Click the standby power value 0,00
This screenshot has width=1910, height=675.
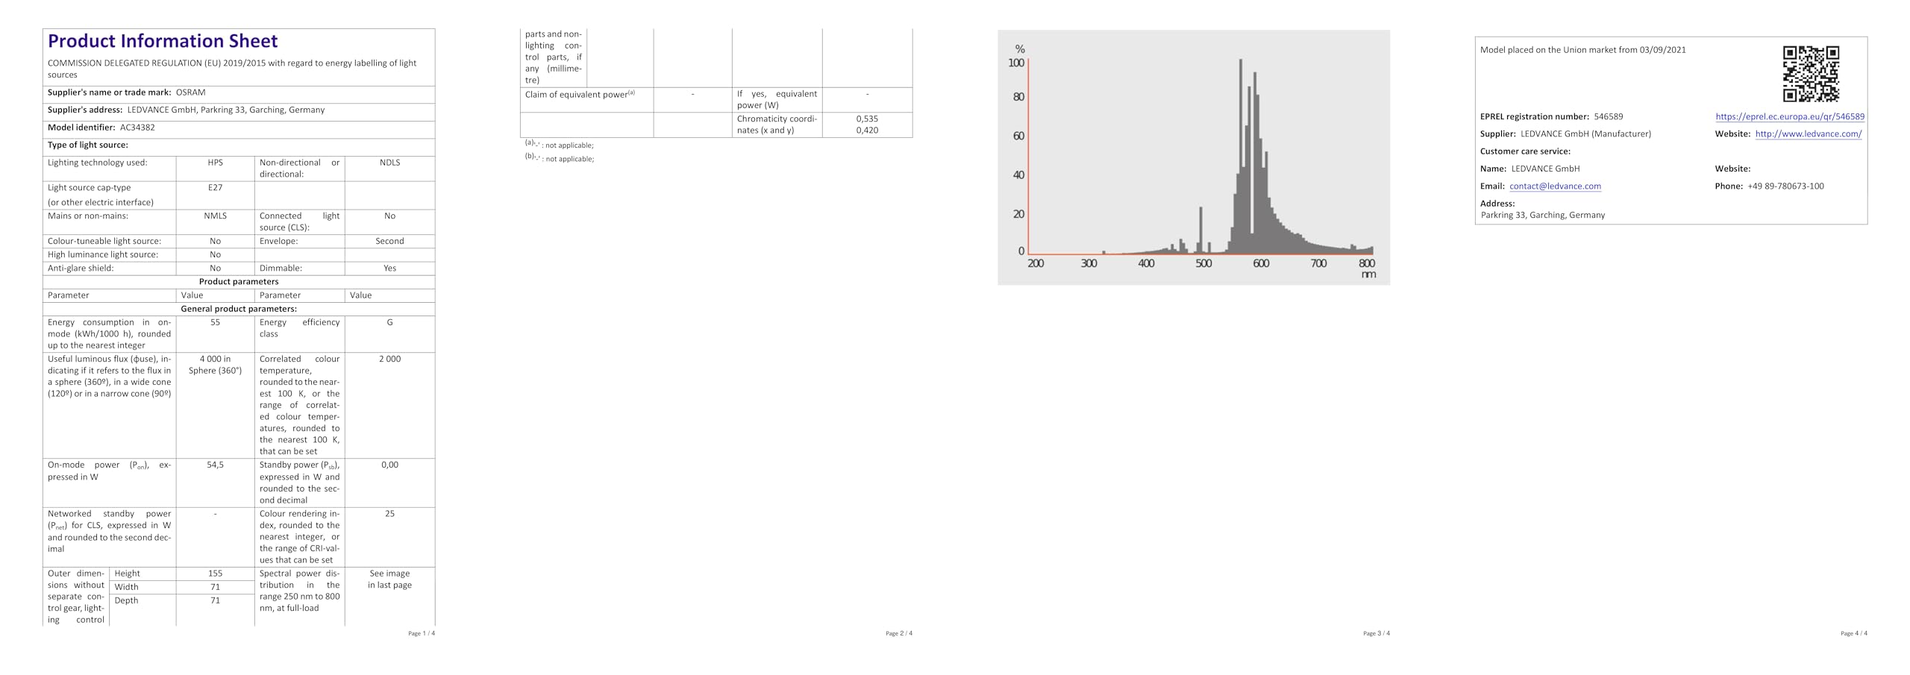pos(389,465)
